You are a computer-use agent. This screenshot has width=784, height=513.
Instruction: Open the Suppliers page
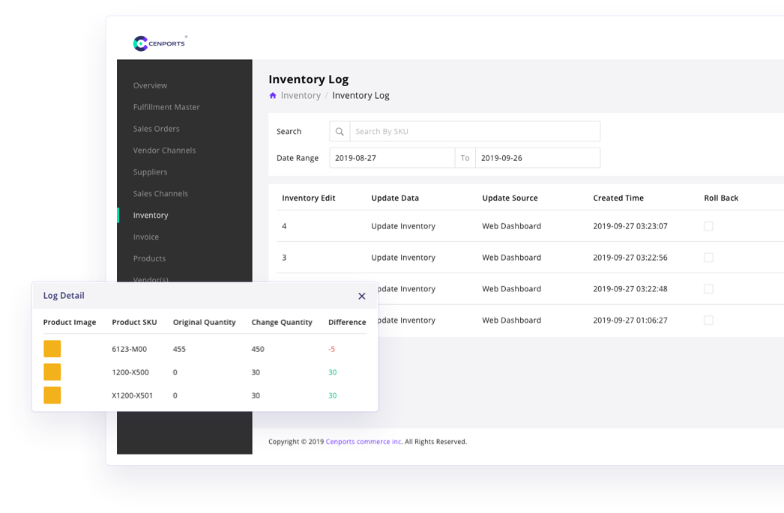click(x=150, y=171)
